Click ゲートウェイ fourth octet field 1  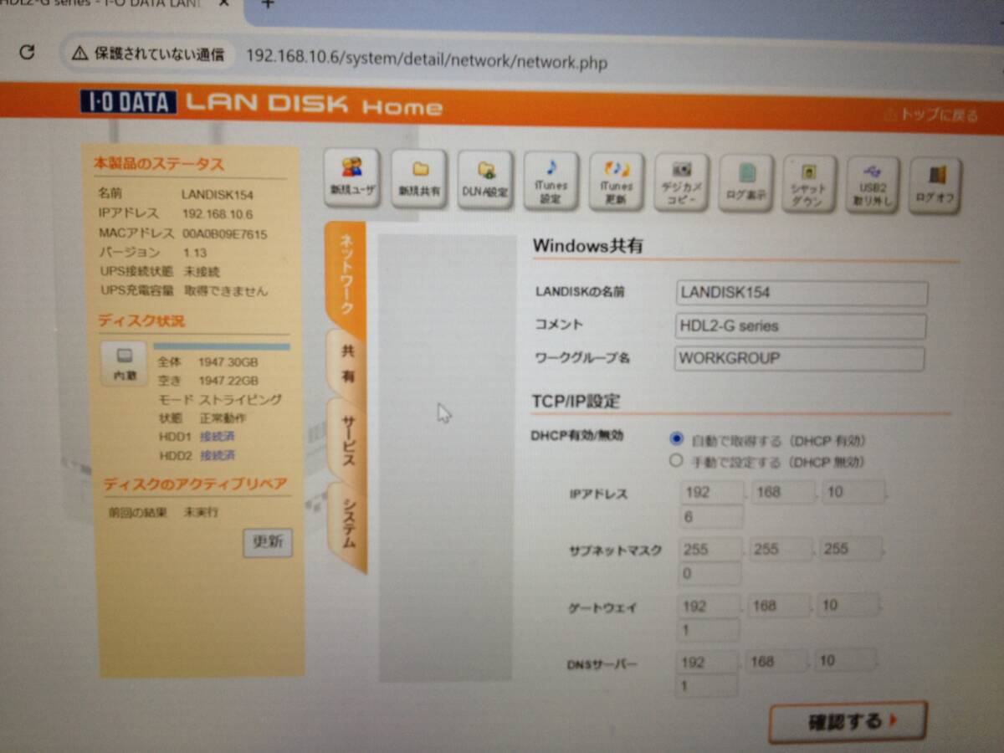tap(709, 631)
